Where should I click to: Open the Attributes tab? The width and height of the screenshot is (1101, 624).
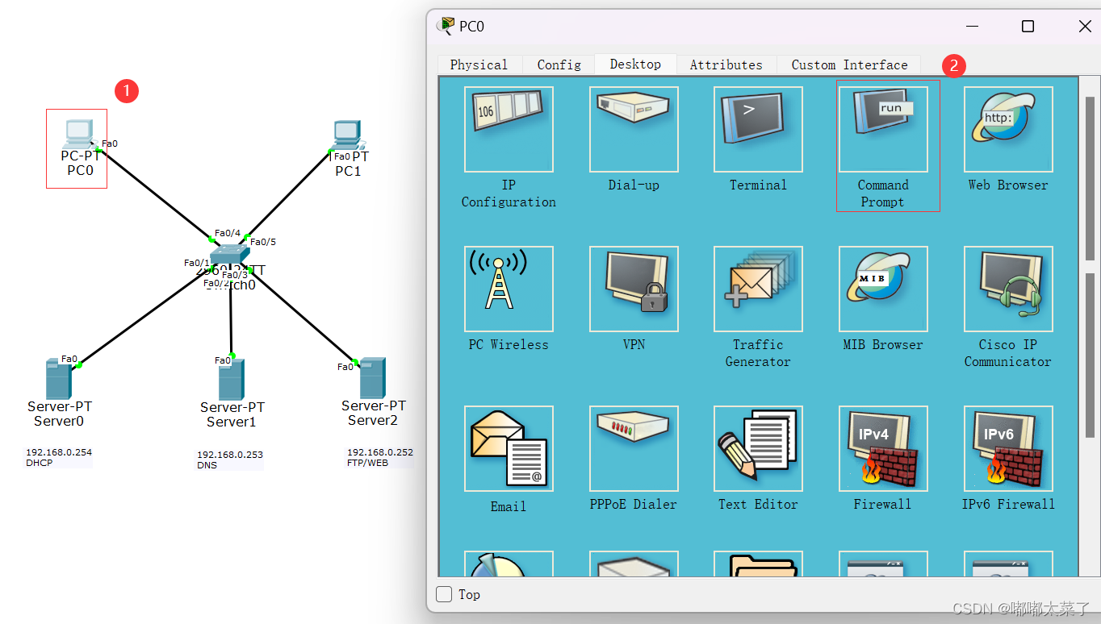(x=726, y=64)
